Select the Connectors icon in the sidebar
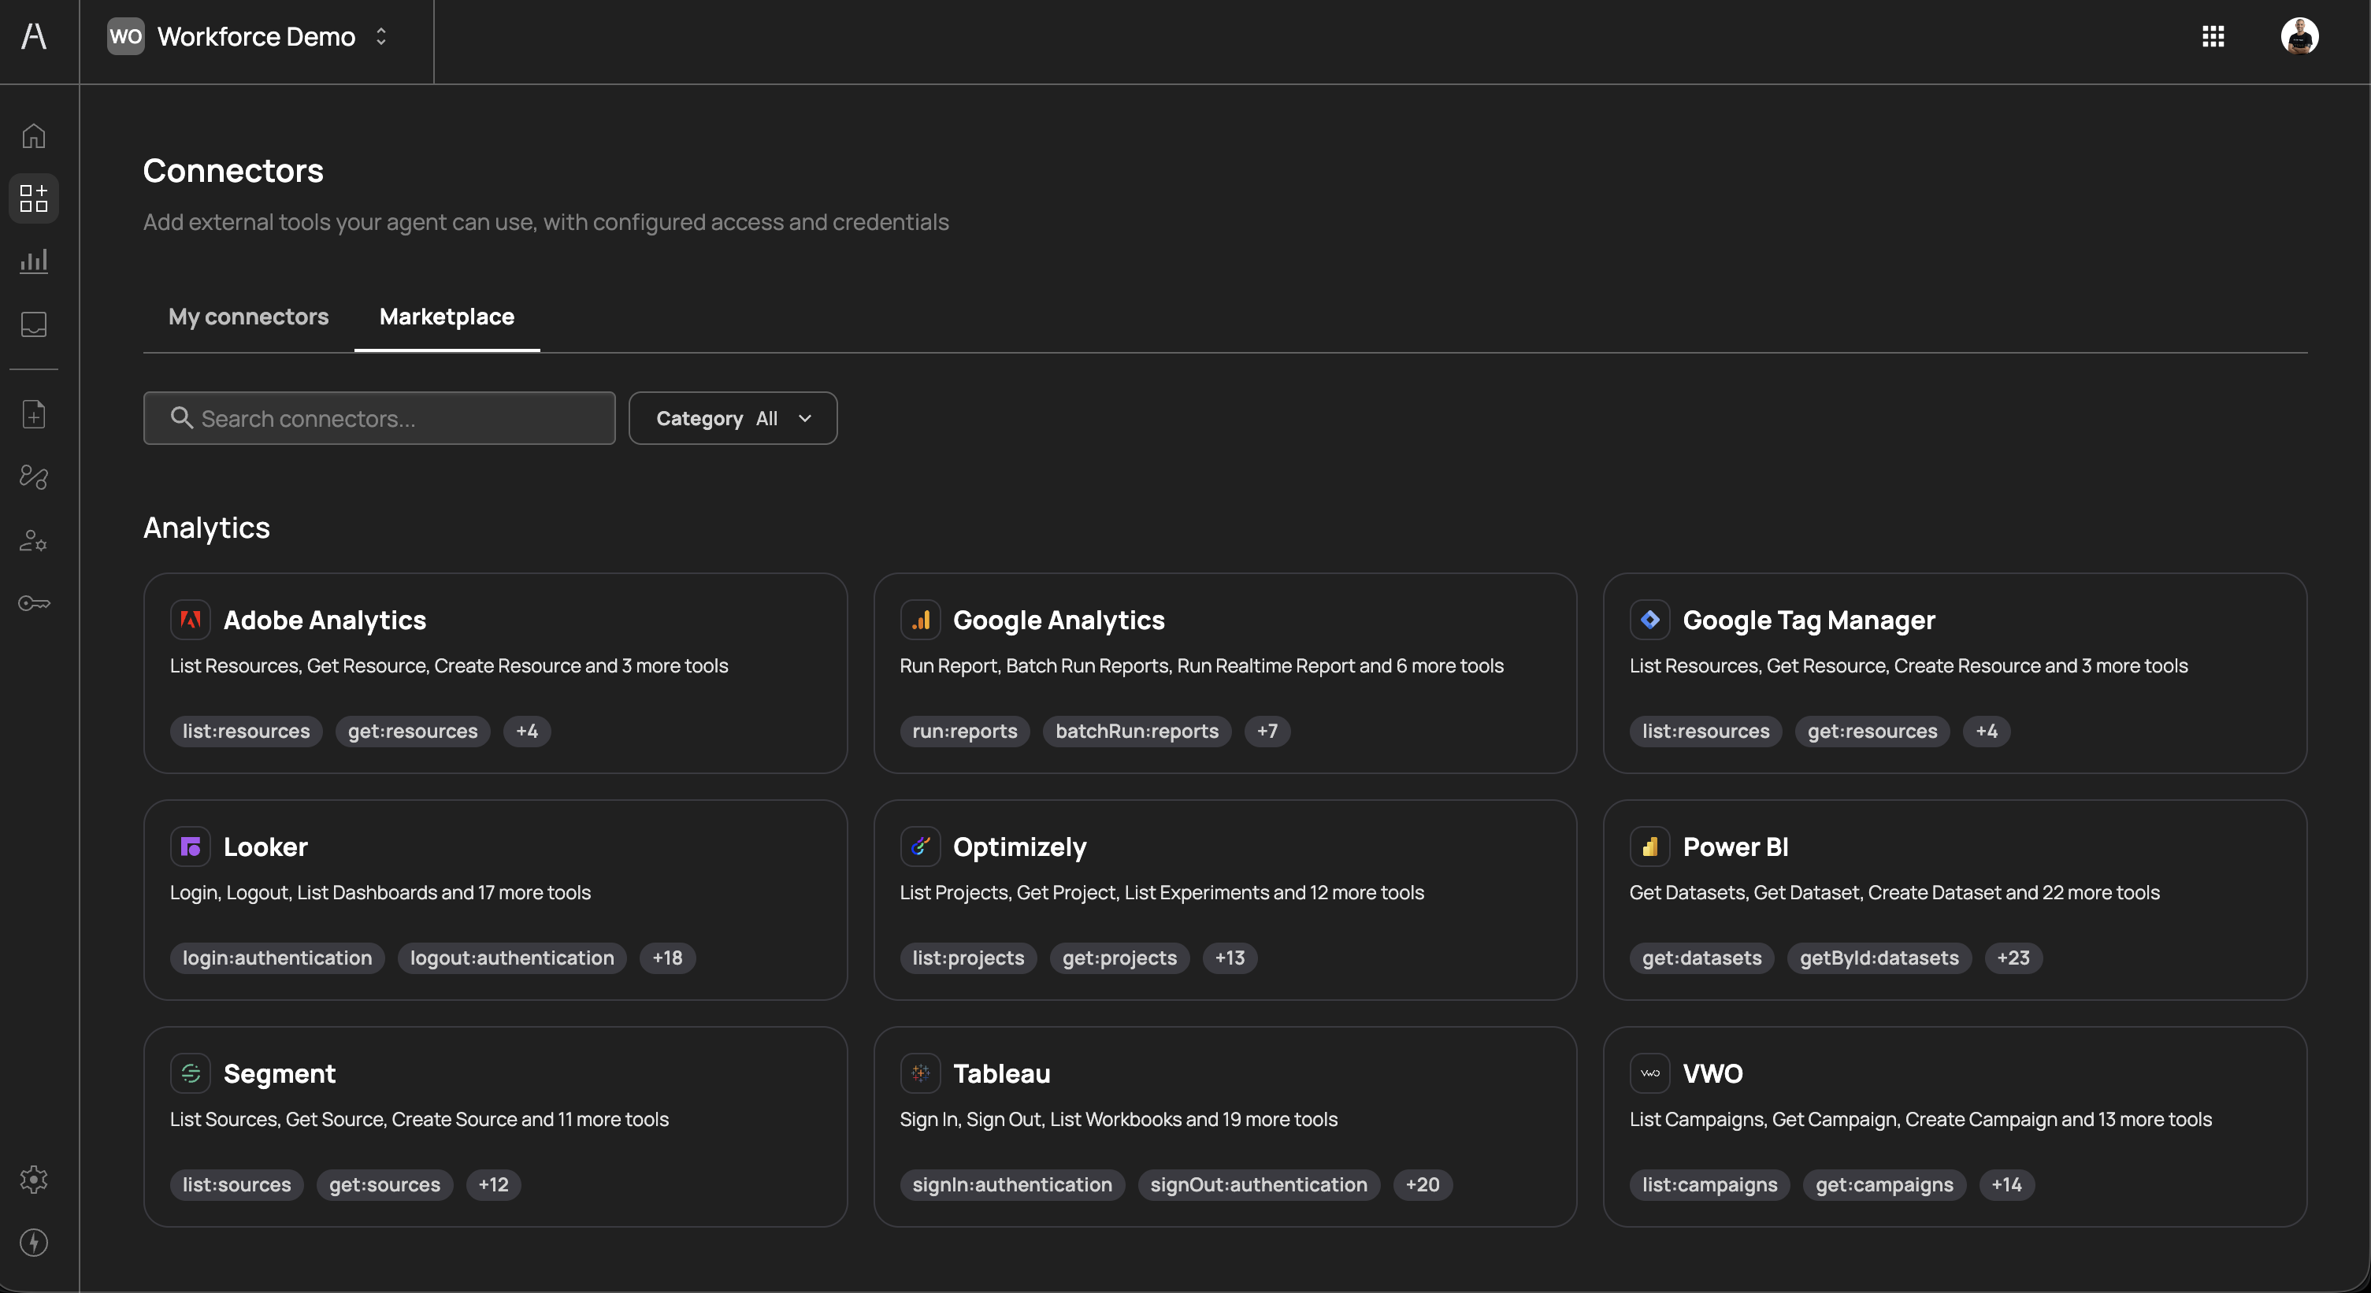 33,198
